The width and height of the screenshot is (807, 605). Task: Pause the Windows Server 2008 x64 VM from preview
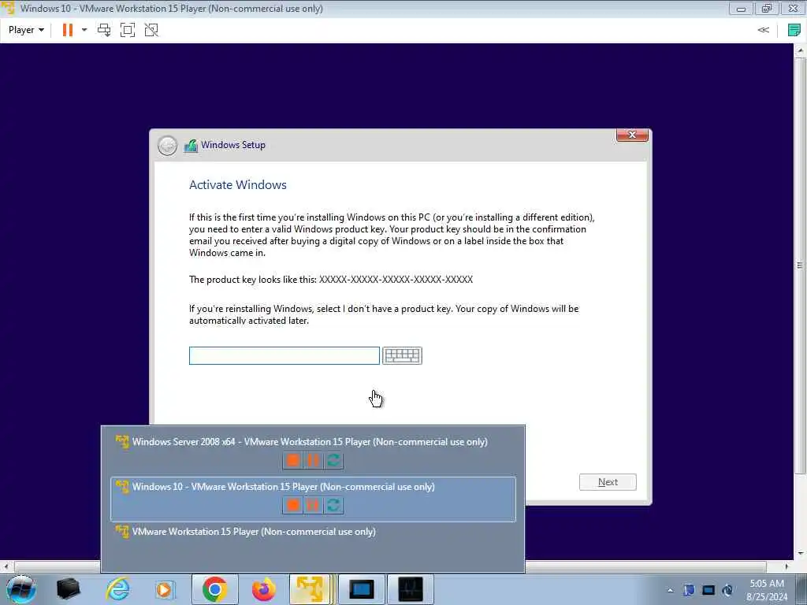click(x=313, y=460)
